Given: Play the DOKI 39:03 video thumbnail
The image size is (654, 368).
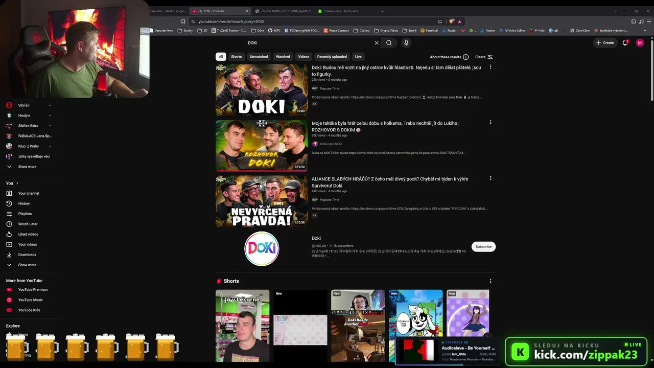Looking at the screenshot, I should pyautogui.click(x=262, y=90).
